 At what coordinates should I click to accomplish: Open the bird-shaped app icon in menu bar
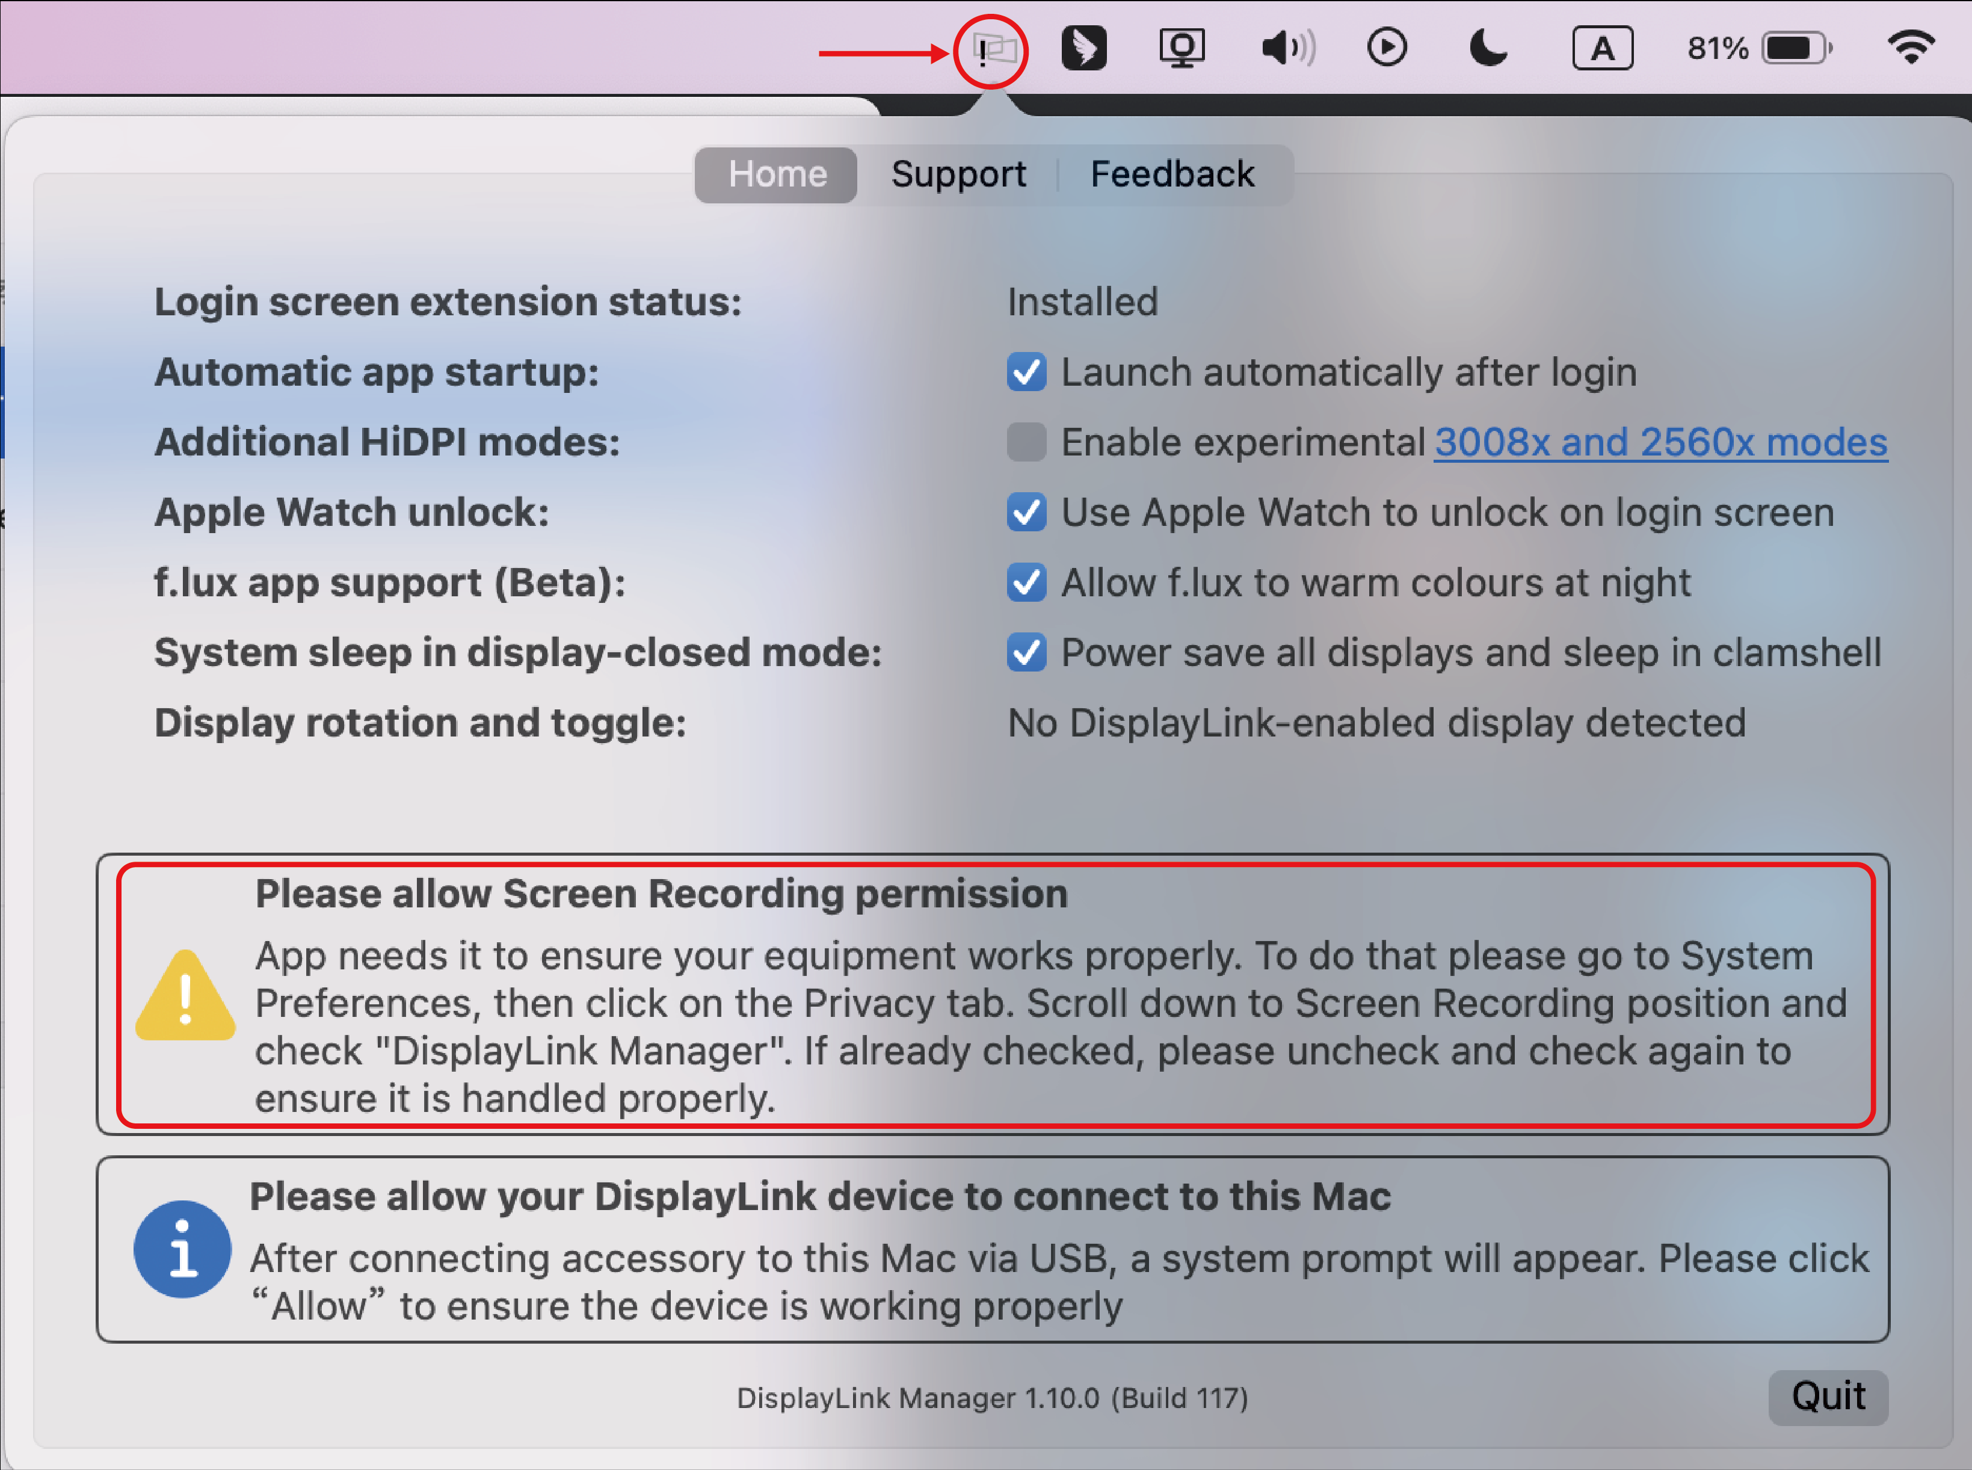(x=1083, y=48)
